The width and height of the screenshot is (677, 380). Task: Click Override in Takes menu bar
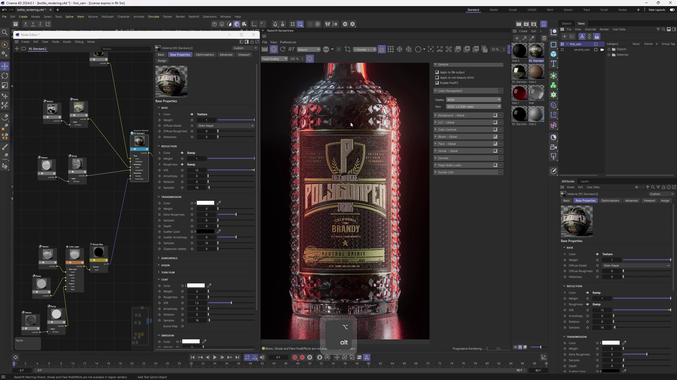(x=590, y=29)
